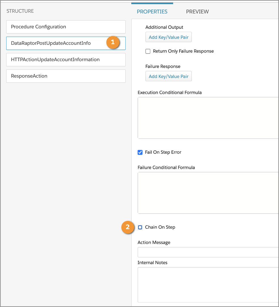Click the Internal Notes label
This screenshot has height=307, width=279.
tap(152, 263)
